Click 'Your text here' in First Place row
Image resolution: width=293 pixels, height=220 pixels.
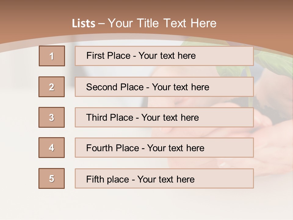[x=167, y=56]
